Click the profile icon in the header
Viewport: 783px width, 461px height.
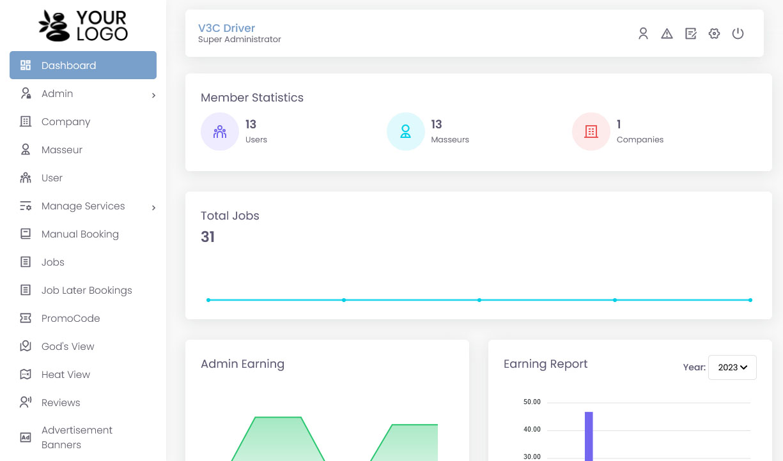[643, 34]
